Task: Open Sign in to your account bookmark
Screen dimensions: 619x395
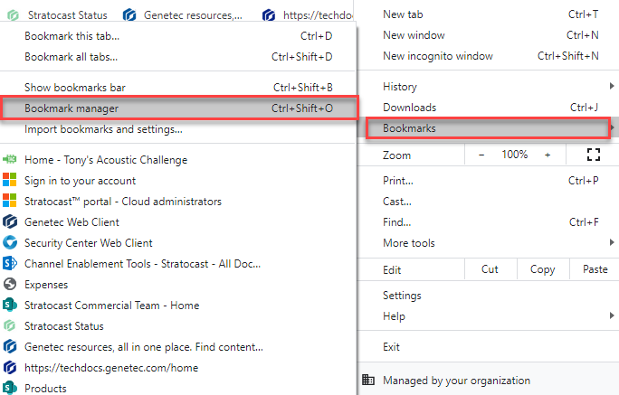Action: tap(178, 181)
